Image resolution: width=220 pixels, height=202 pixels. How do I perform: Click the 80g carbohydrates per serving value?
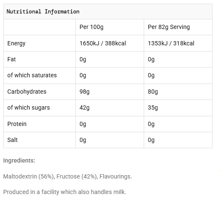153,92
